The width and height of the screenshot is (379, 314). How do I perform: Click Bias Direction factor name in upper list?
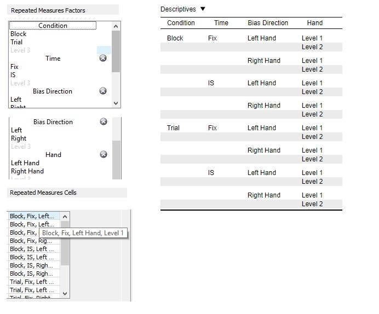pos(53,91)
